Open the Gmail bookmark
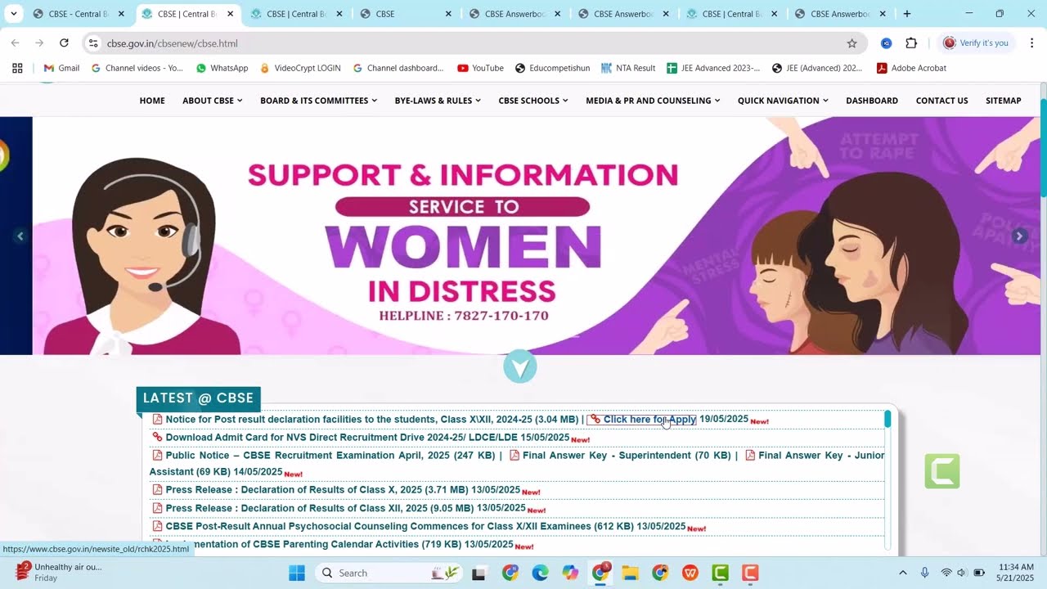This screenshot has width=1047, height=589. [61, 68]
